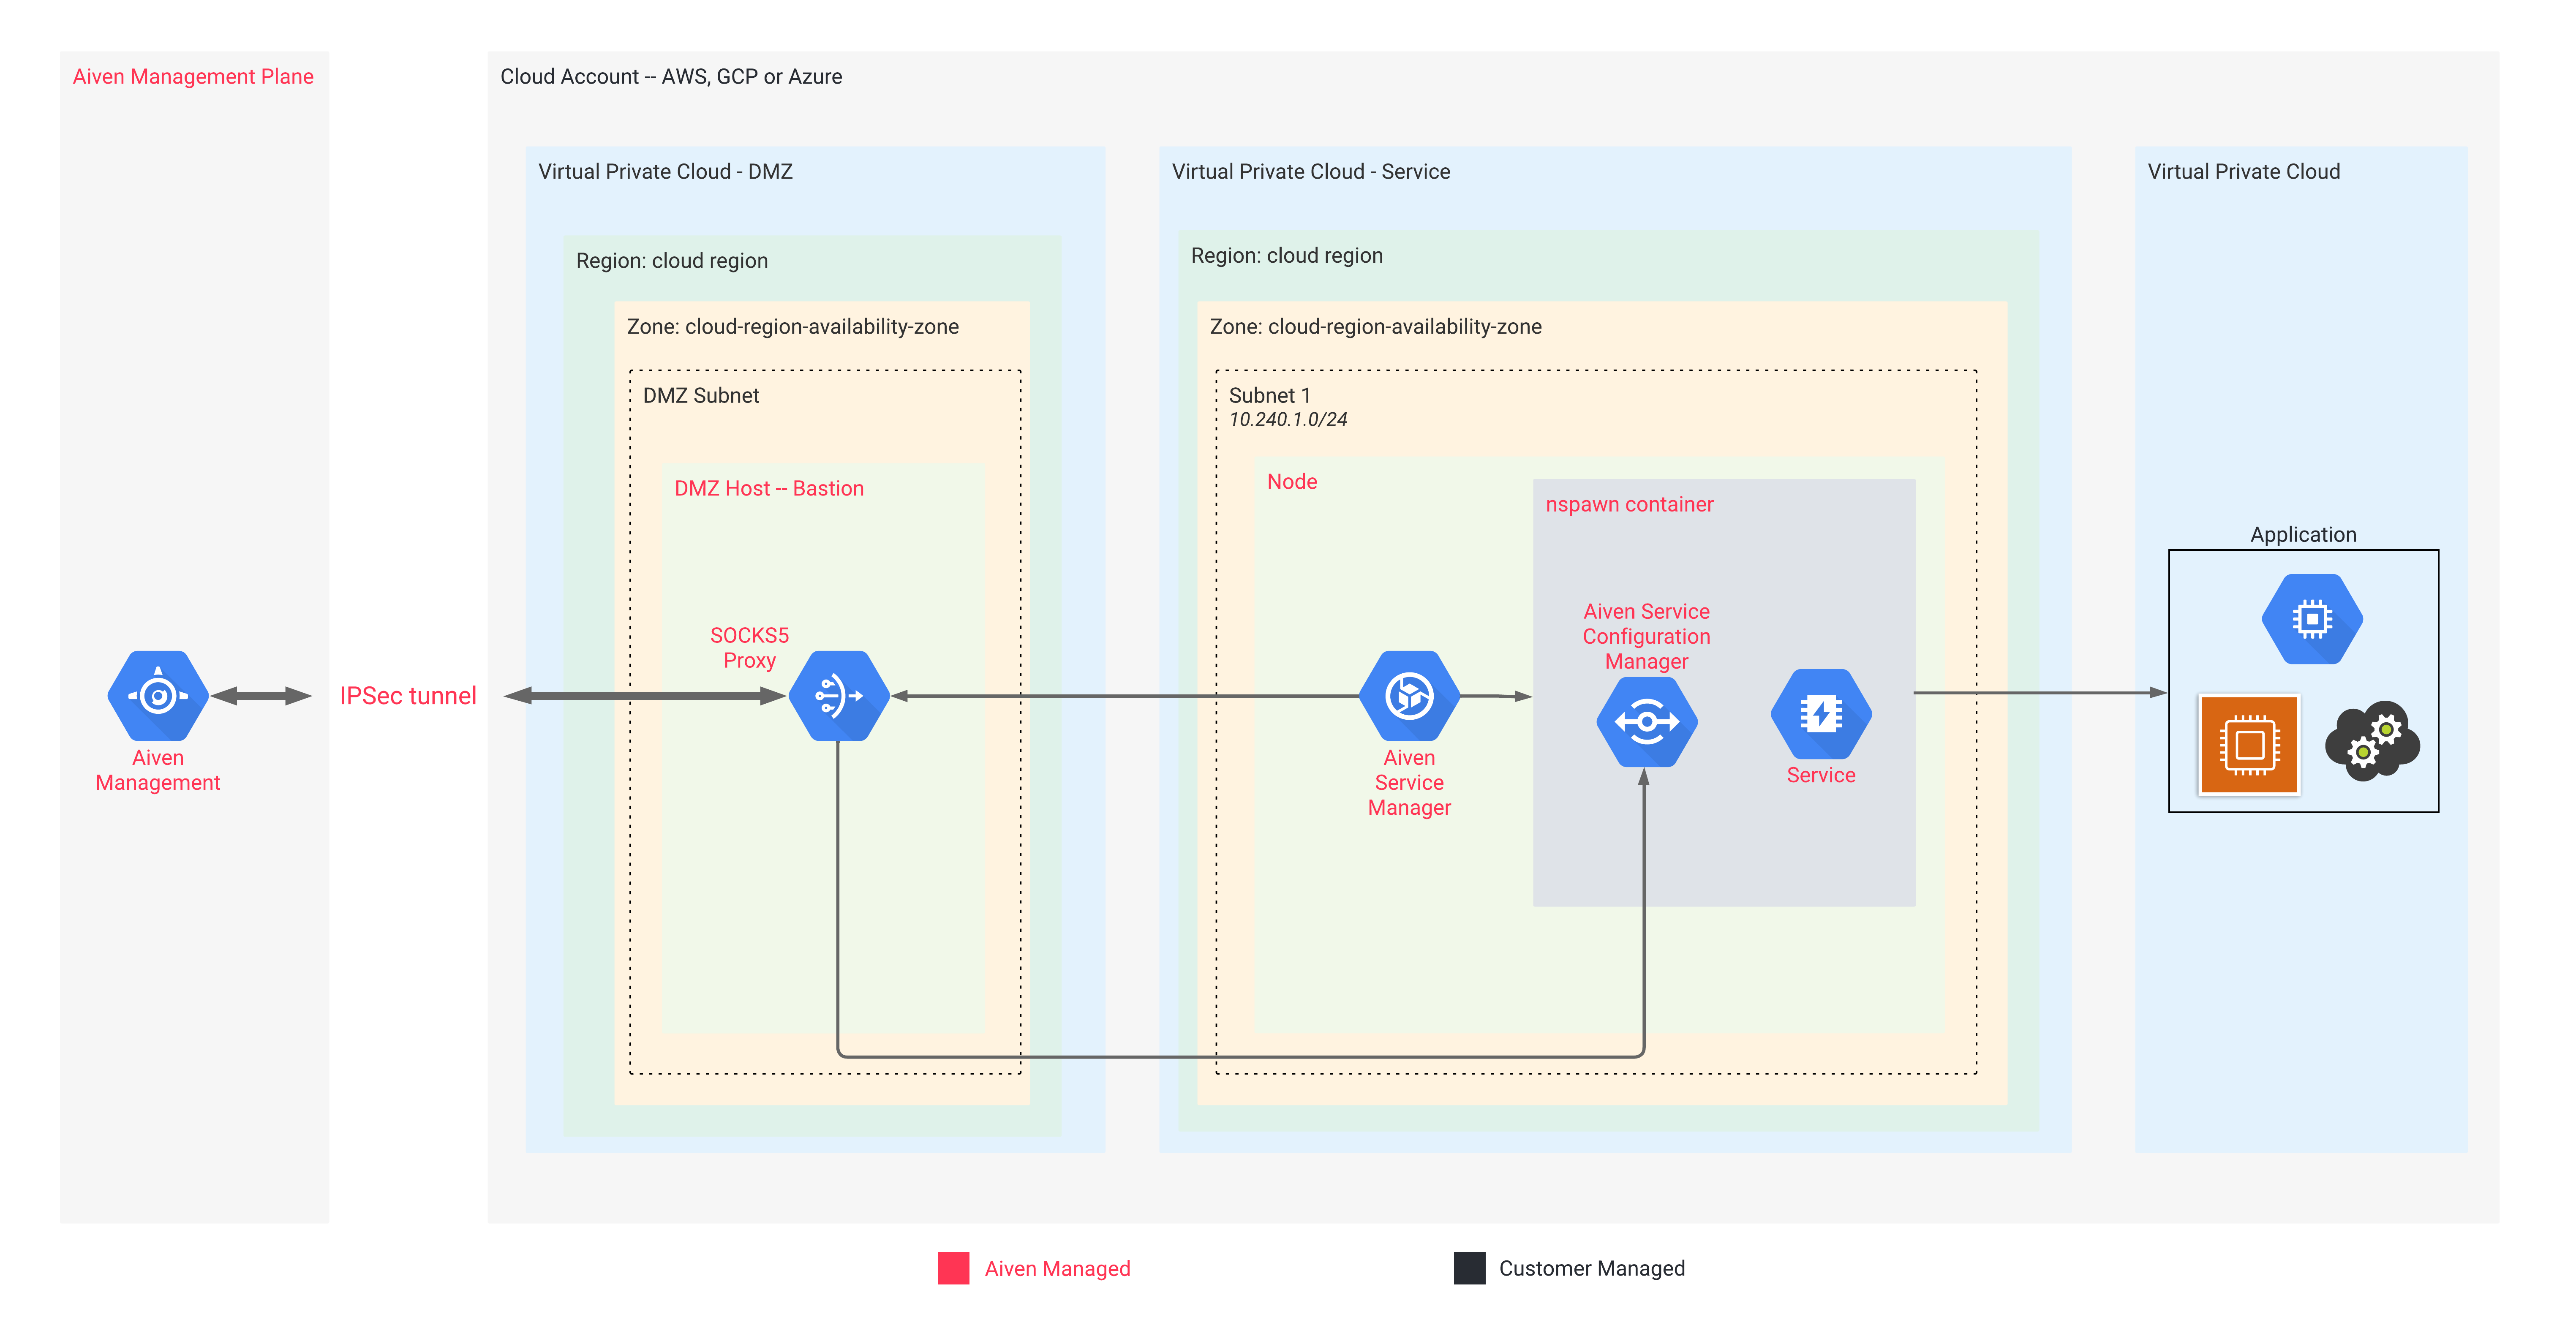
Task: Select the "10.240.1.0/24" CIDR text
Action: point(1287,420)
